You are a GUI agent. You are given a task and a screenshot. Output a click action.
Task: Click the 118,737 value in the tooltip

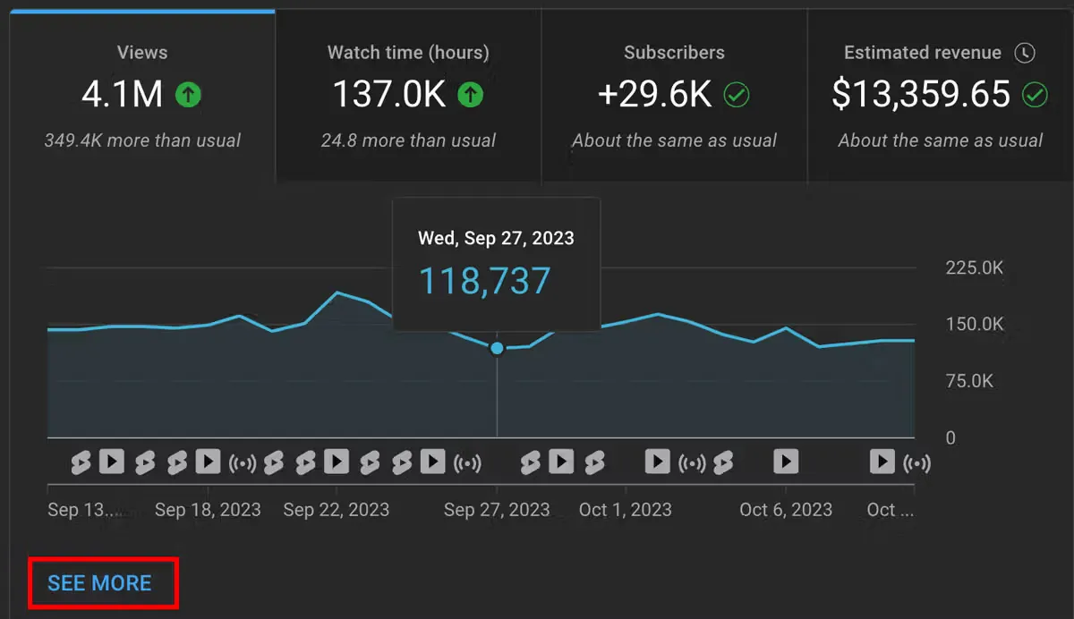pyautogui.click(x=485, y=281)
